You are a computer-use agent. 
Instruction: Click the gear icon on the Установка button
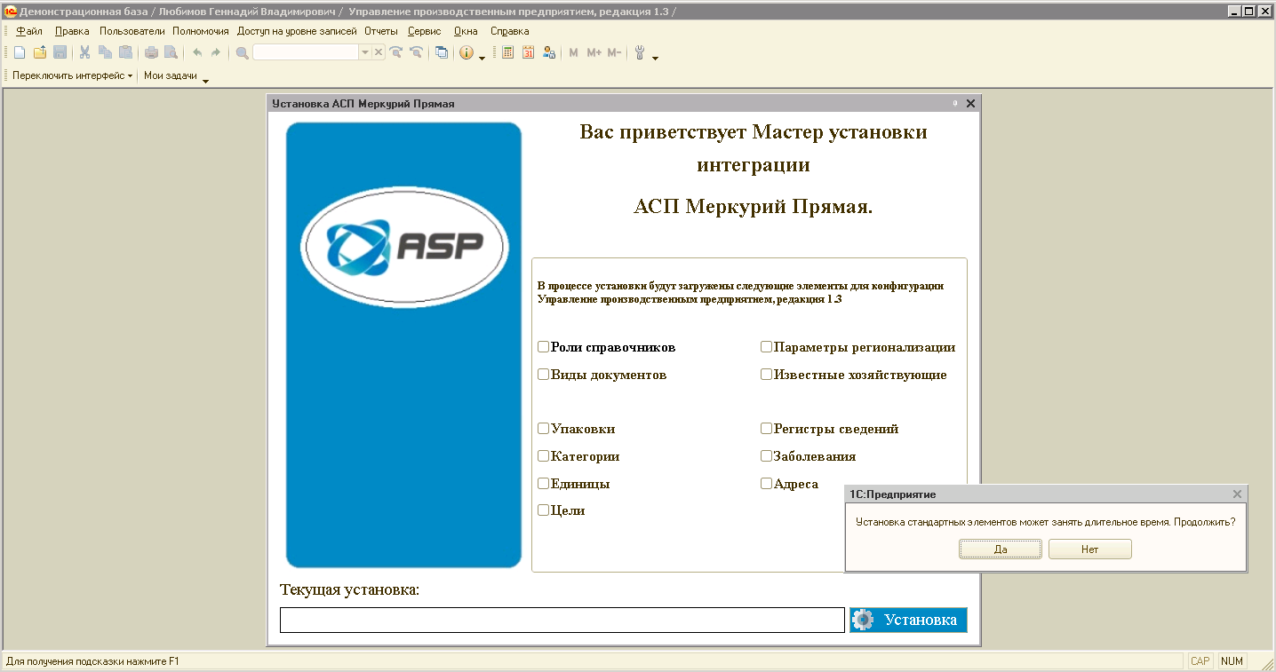point(863,620)
